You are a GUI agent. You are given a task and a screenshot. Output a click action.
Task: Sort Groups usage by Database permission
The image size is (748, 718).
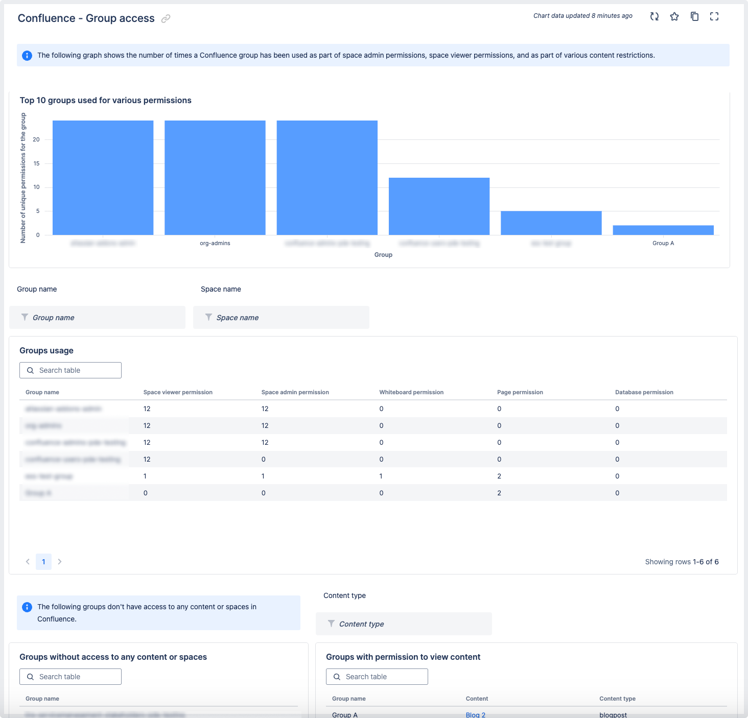644,392
